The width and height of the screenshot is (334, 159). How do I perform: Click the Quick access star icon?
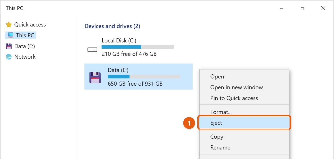click(x=9, y=25)
